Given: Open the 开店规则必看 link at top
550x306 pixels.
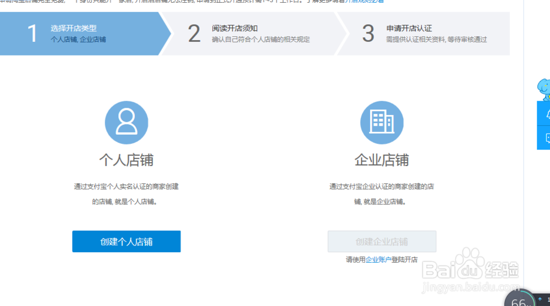Looking at the screenshot, I should (x=364, y=2).
